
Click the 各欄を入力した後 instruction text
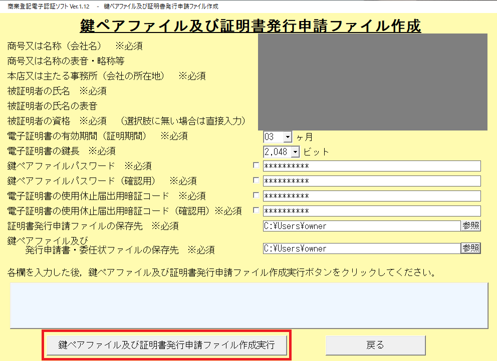pos(220,272)
